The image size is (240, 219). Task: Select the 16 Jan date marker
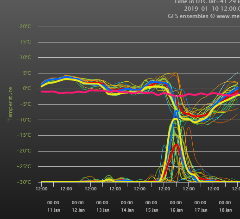177,210
